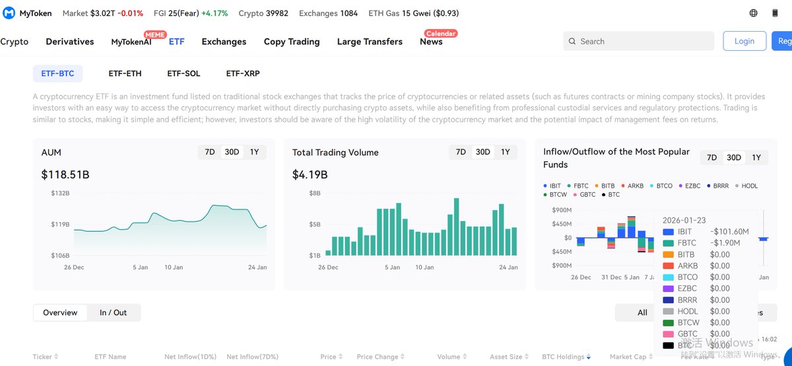Viewport: 792px width, 366px height.
Task: Set AUM chart range to 1Y
Action: 254,152
